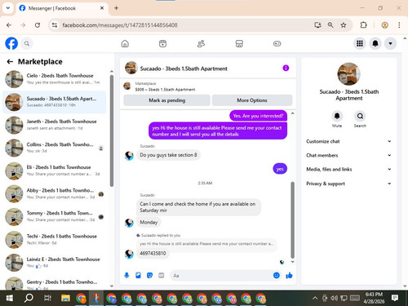The width and height of the screenshot is (408, 306).
Task: Click the conversation list scrollbar
Action: tap(112, 131)
